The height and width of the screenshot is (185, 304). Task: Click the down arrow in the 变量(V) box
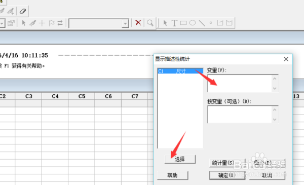[275, 88]
